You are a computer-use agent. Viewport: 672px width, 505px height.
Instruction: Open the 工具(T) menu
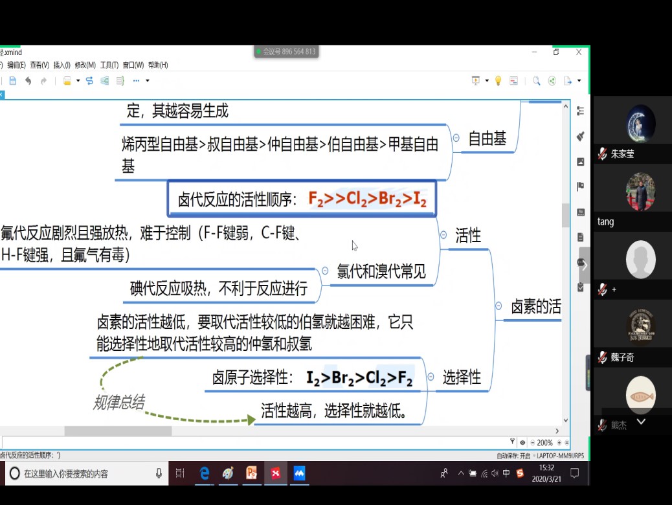coord(109,65)
